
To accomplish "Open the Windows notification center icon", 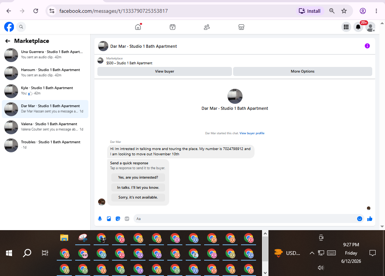I will pyautogui.click(x=373, y=253).
